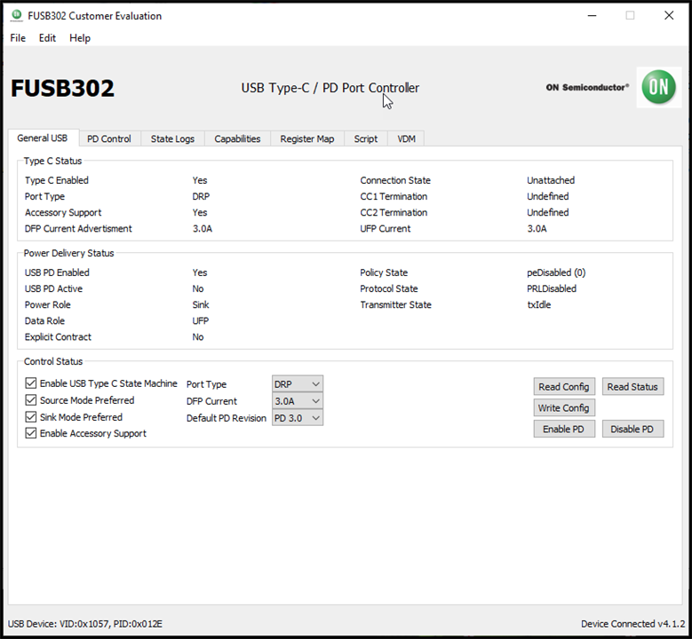This screenshot has height=639, width=692.
Task: Switch to the PD Control tab
Action: pyautogui.click(x=109, y=138)
